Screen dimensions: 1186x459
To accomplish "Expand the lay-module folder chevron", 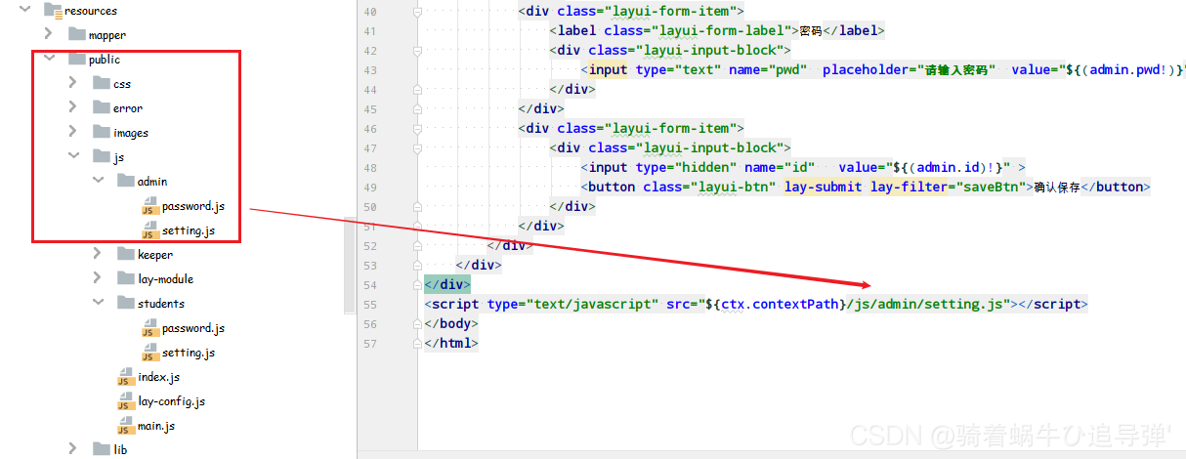I will pos(98,279).
